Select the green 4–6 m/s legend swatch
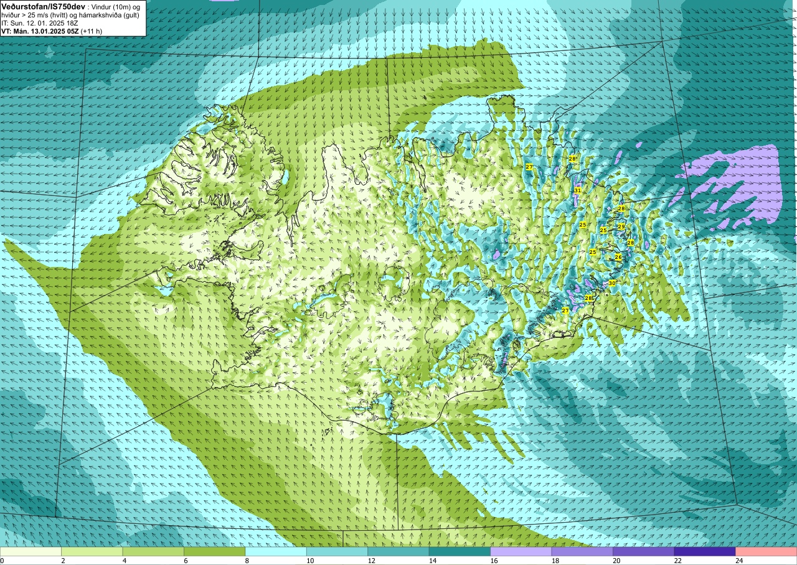 point(153,551)
